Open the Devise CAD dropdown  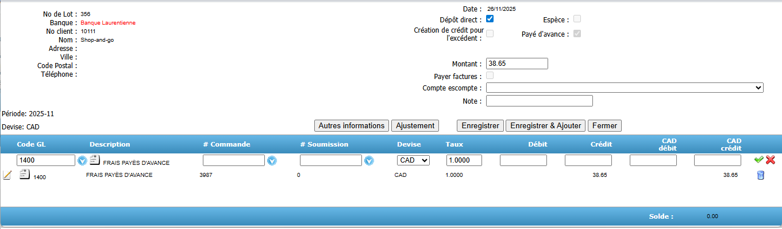point(413,161)
